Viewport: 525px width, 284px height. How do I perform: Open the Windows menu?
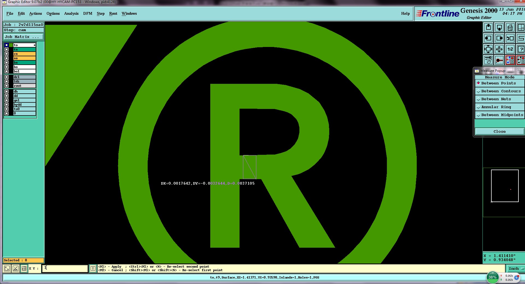[x=129, y=14]
